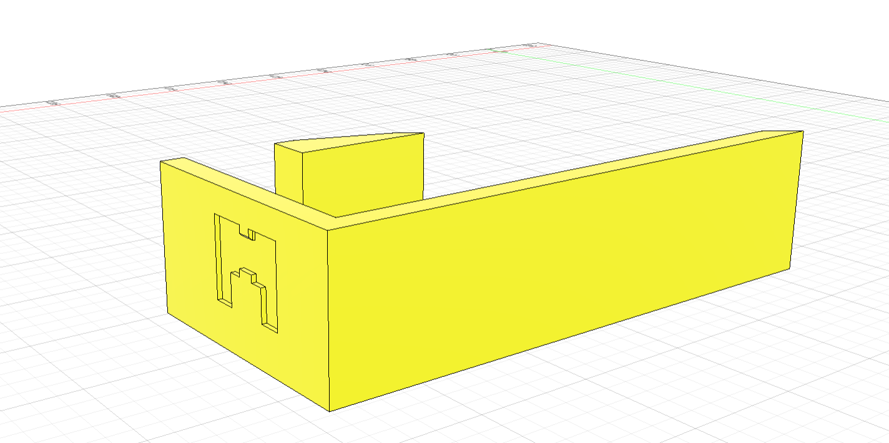
Task: Select the far left vertical edge of the model
Action: tap(164, 237)
